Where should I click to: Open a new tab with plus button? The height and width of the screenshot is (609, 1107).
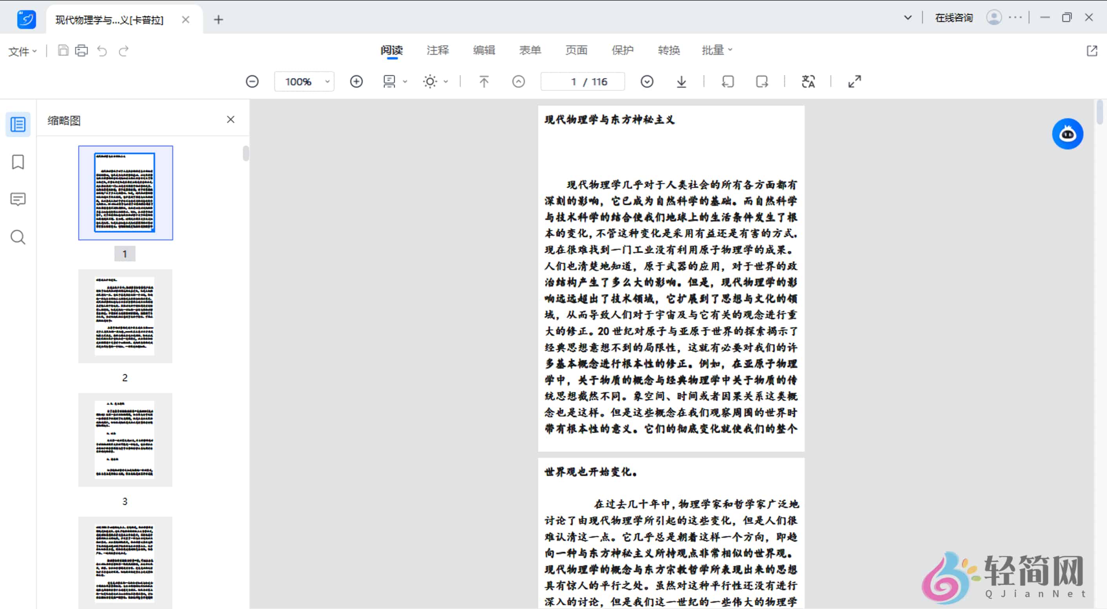tap(218, 20)
